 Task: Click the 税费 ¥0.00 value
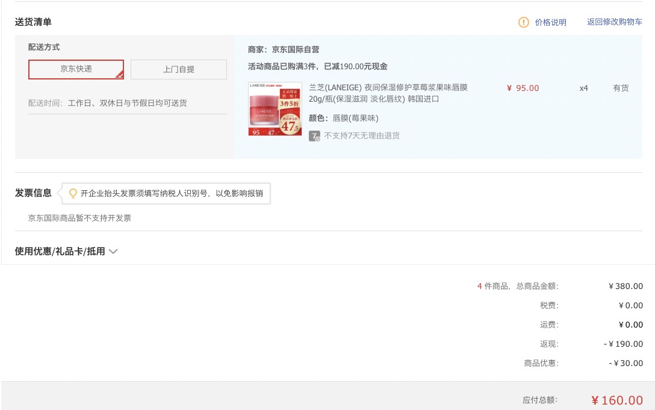click(631, 305)
